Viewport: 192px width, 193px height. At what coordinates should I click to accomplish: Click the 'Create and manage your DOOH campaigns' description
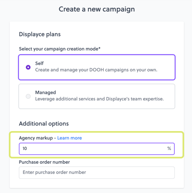pyautogui.click(x=96, y=70)
